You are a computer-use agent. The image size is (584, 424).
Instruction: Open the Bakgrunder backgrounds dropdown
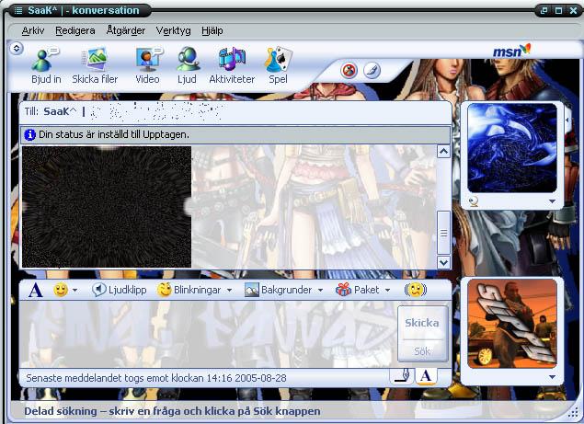(x=284, y=290)
